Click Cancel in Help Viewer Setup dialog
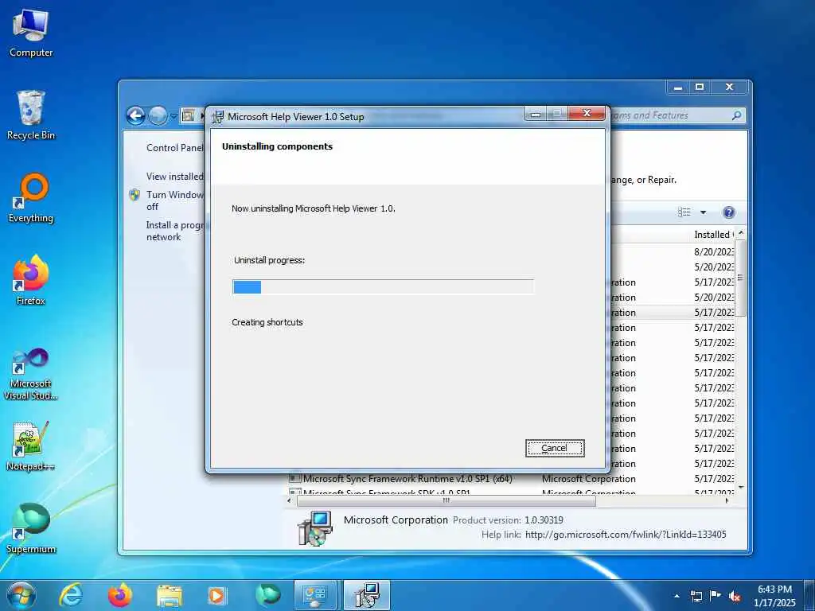 point(555,448)
